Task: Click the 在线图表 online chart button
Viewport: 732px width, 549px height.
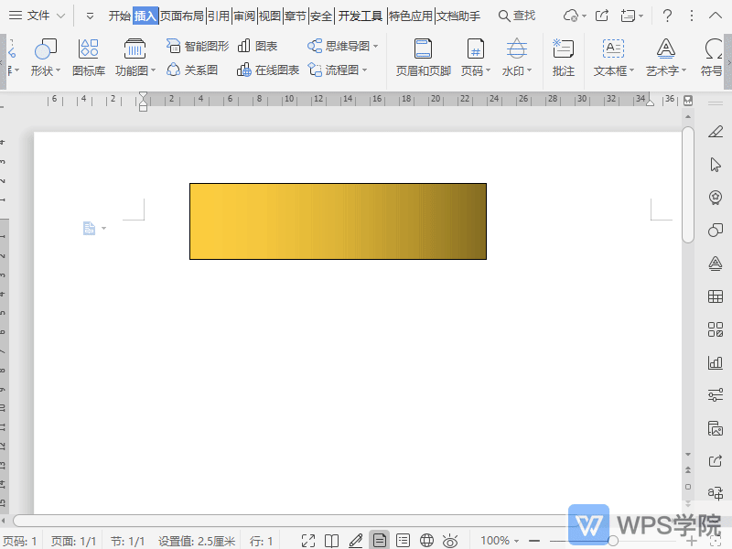Action: (268, 70)
